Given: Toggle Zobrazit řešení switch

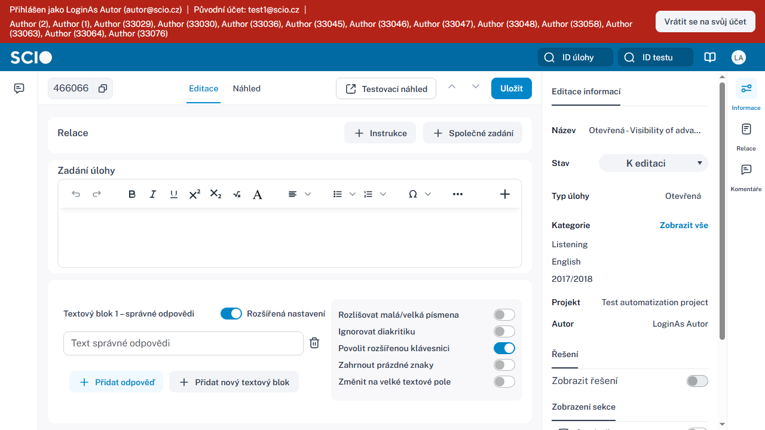Looking at the screenshot, I should pos(697,381).
